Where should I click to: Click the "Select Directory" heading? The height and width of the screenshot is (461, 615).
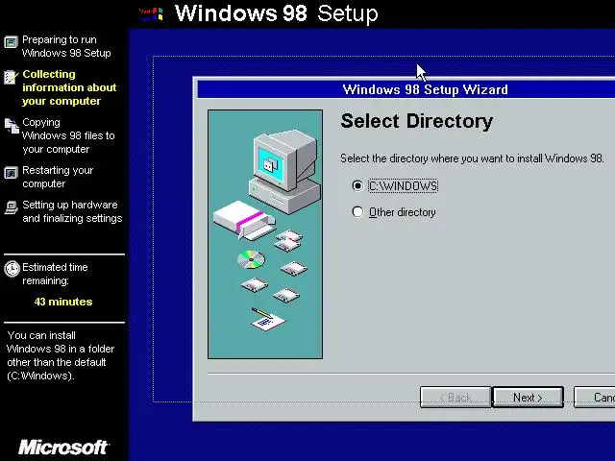click(x=416, y=121)
